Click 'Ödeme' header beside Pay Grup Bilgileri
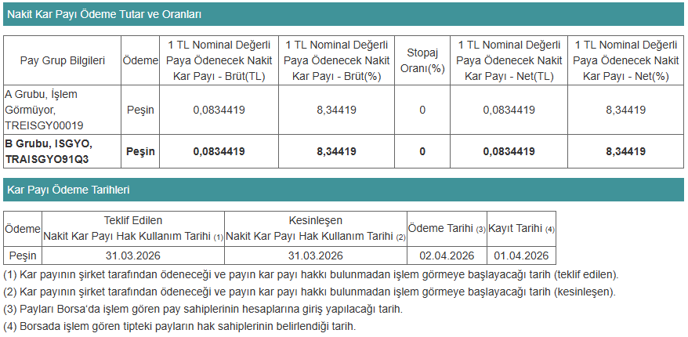This screenshot has height=337, width=688. (x=140, y=60)
